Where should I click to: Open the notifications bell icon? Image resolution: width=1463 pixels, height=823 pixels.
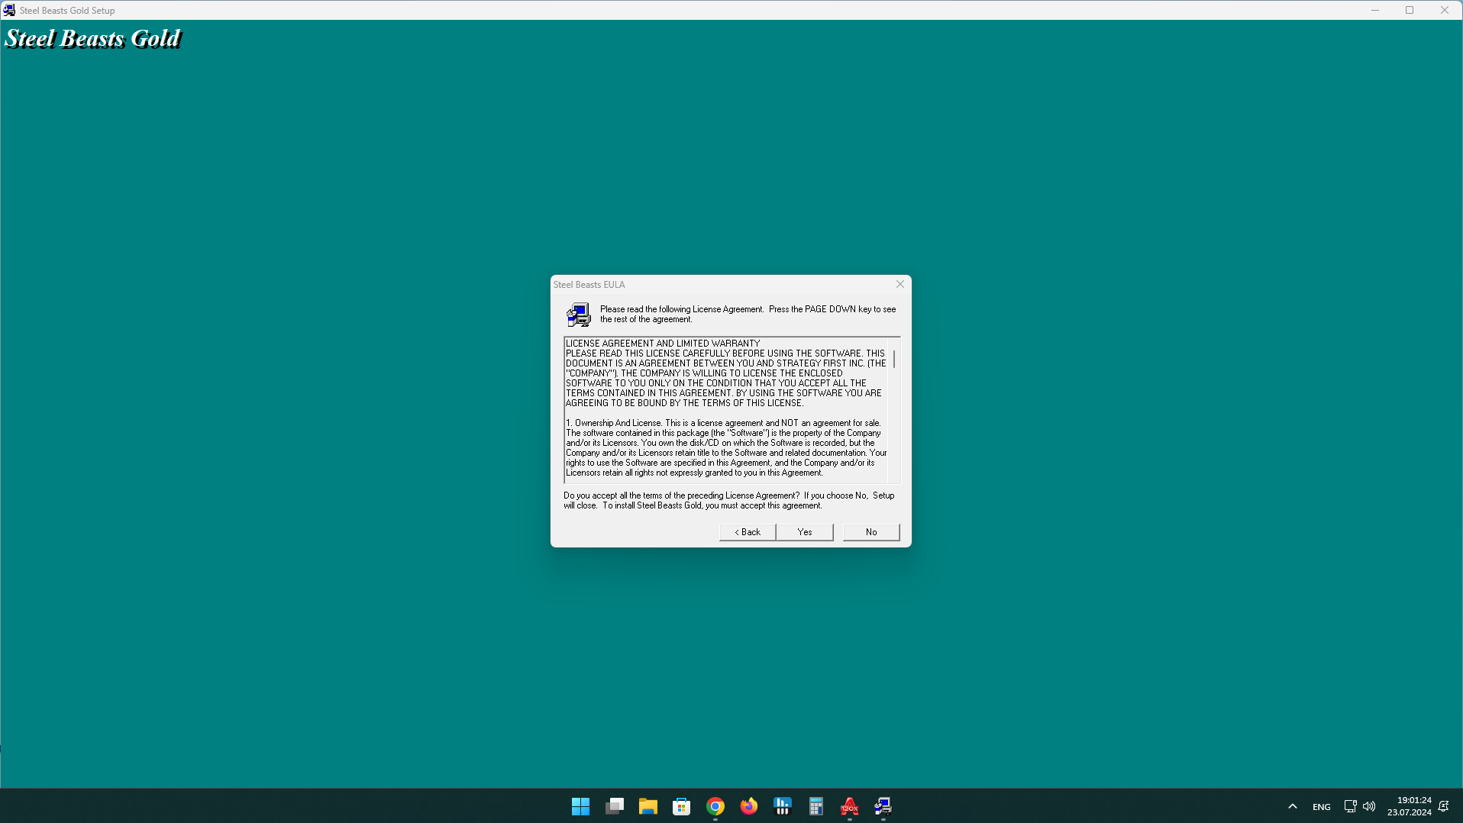(1443, 806)
